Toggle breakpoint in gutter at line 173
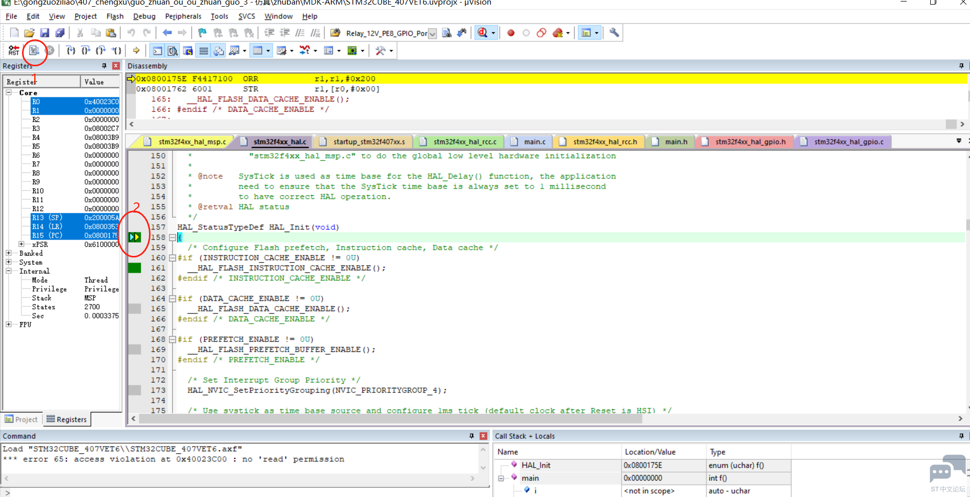 point(135,390)
